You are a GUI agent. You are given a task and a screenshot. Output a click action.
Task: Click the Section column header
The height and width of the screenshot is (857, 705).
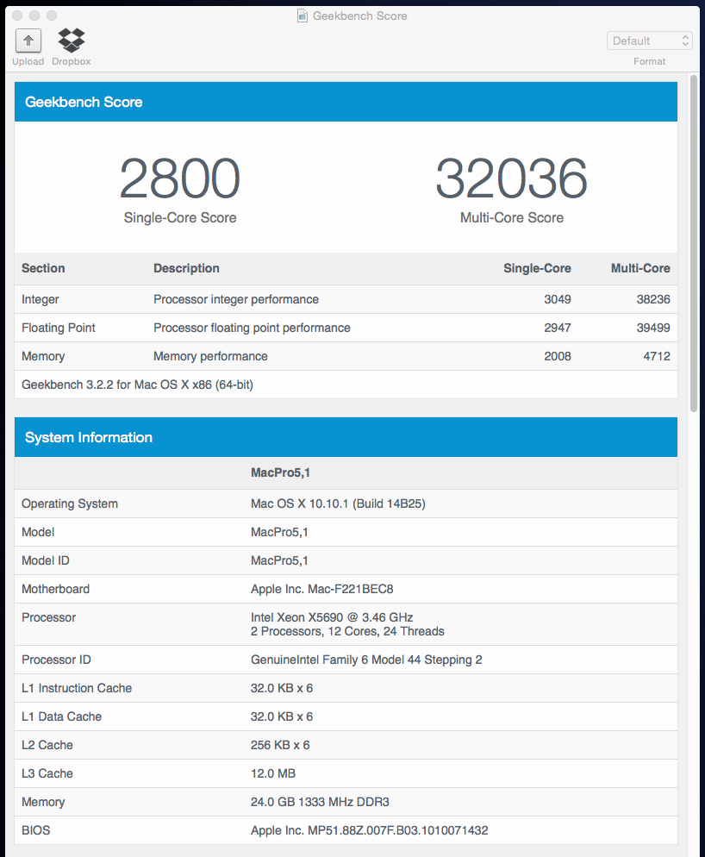tap(43, 268)
